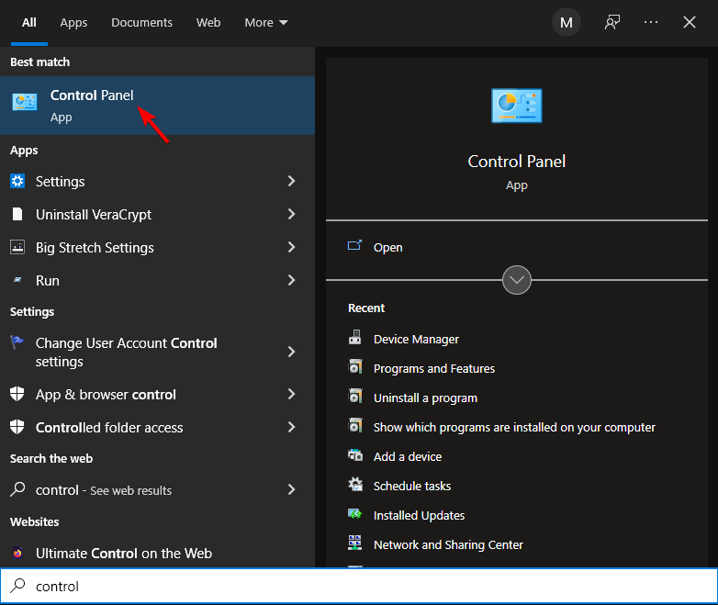
Task: Open Device Manager from Recent list
Action: (416, 339)
